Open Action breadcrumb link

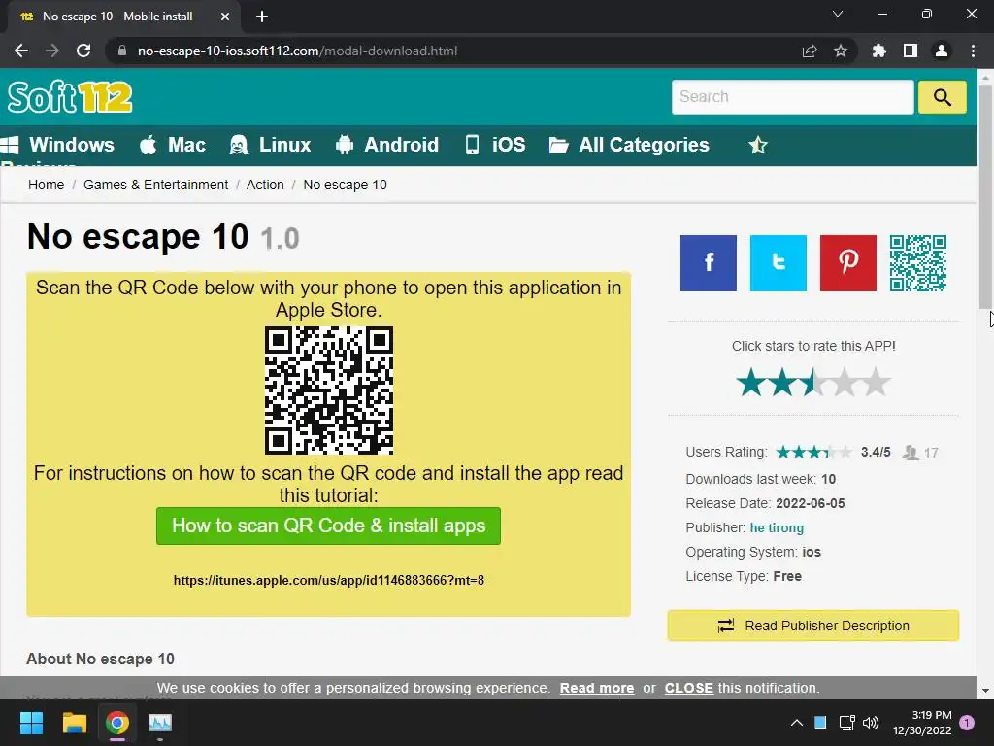pos(265,185)
